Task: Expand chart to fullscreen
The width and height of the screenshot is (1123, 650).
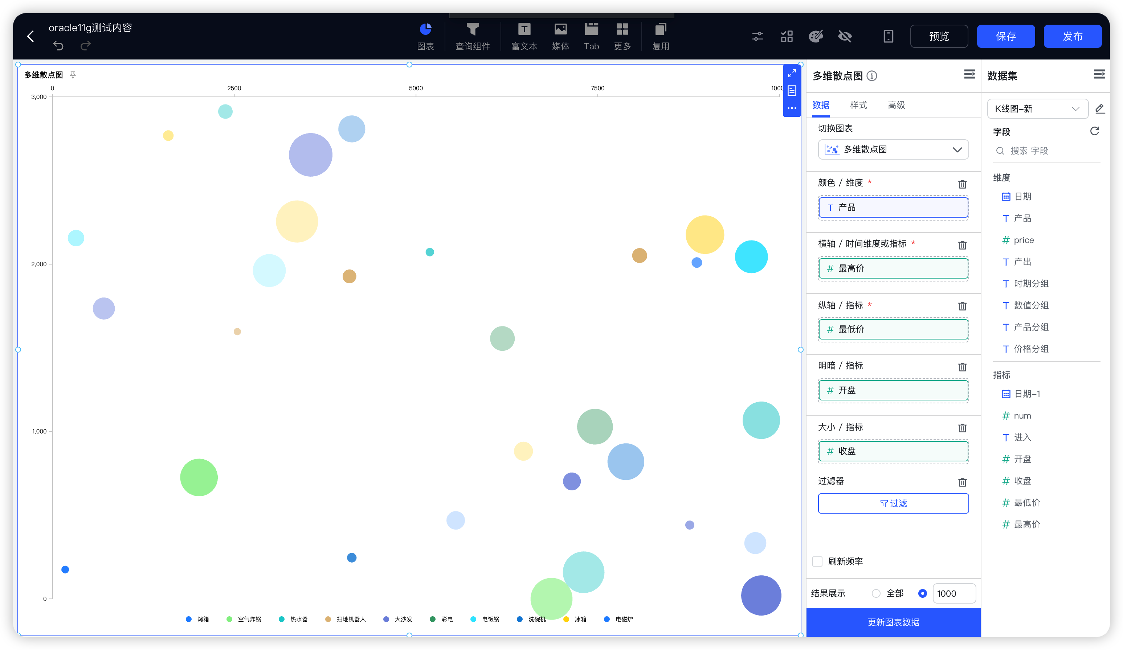Action: (792, 74)
